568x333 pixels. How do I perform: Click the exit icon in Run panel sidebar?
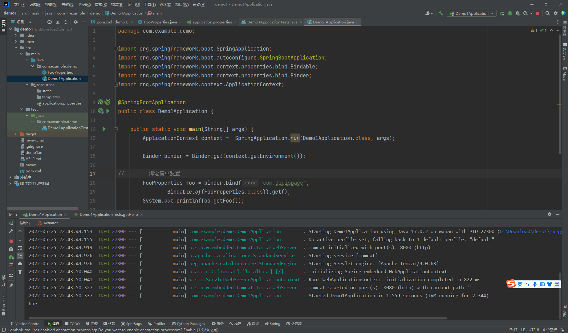click(x=11, y=265)
